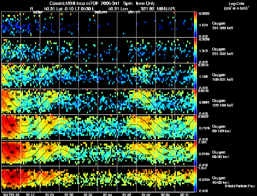This screenshot has width=257, height=196.
Task: Select the 01:24 time axis marker
Action: (49, 195)
